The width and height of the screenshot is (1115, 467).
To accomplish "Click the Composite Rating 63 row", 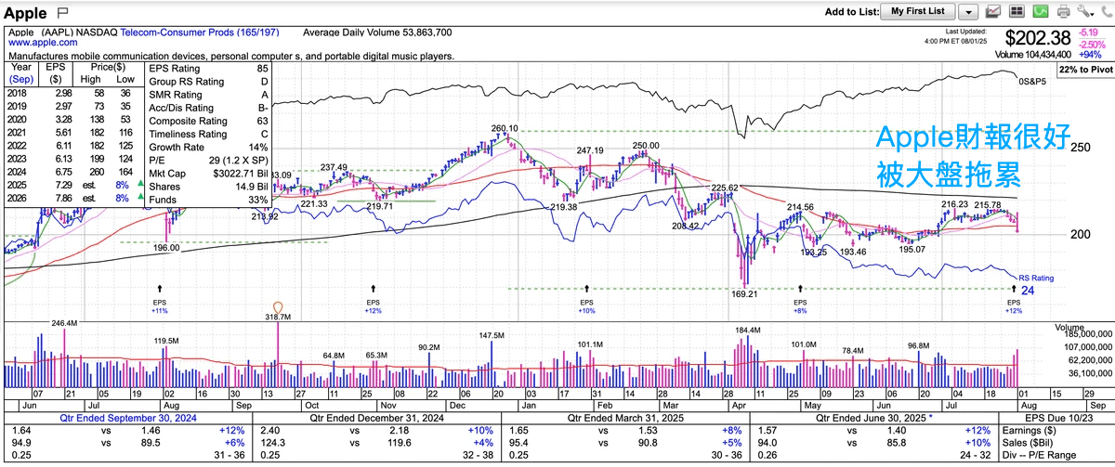I will tap(209, 121).
